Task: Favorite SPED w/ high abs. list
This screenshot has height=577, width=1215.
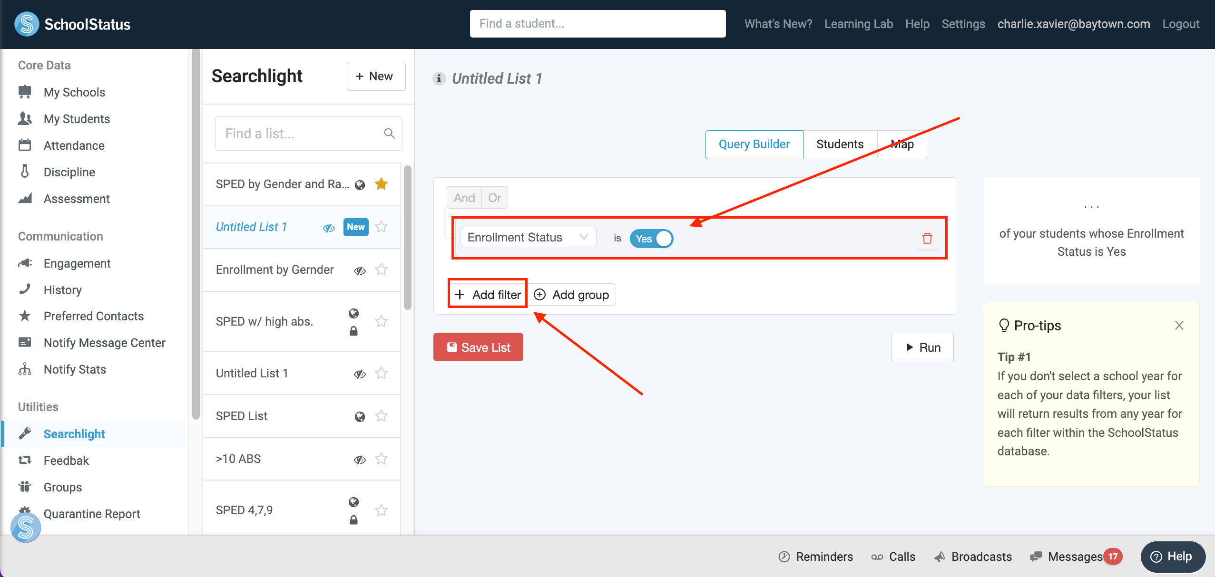Action: pos(381,321)
